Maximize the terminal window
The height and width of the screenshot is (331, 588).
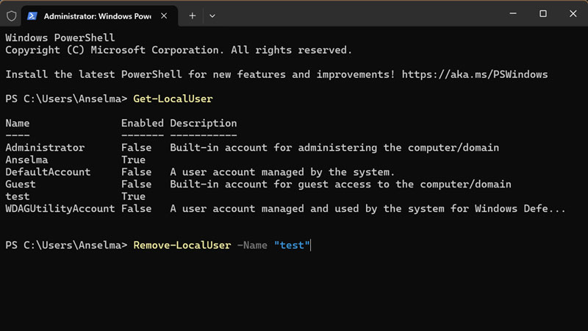[542, 14]
